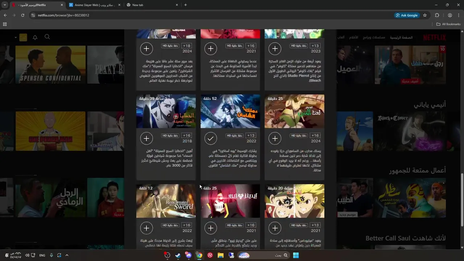This screenshot has width=464, height=261.
Task: Open a new browser tab
Action: click(x=186, y=5)
